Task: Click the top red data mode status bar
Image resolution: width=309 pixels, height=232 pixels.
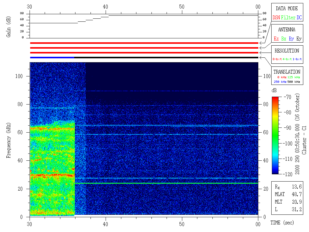Action: pyautogui.click(x=144, y=43)
